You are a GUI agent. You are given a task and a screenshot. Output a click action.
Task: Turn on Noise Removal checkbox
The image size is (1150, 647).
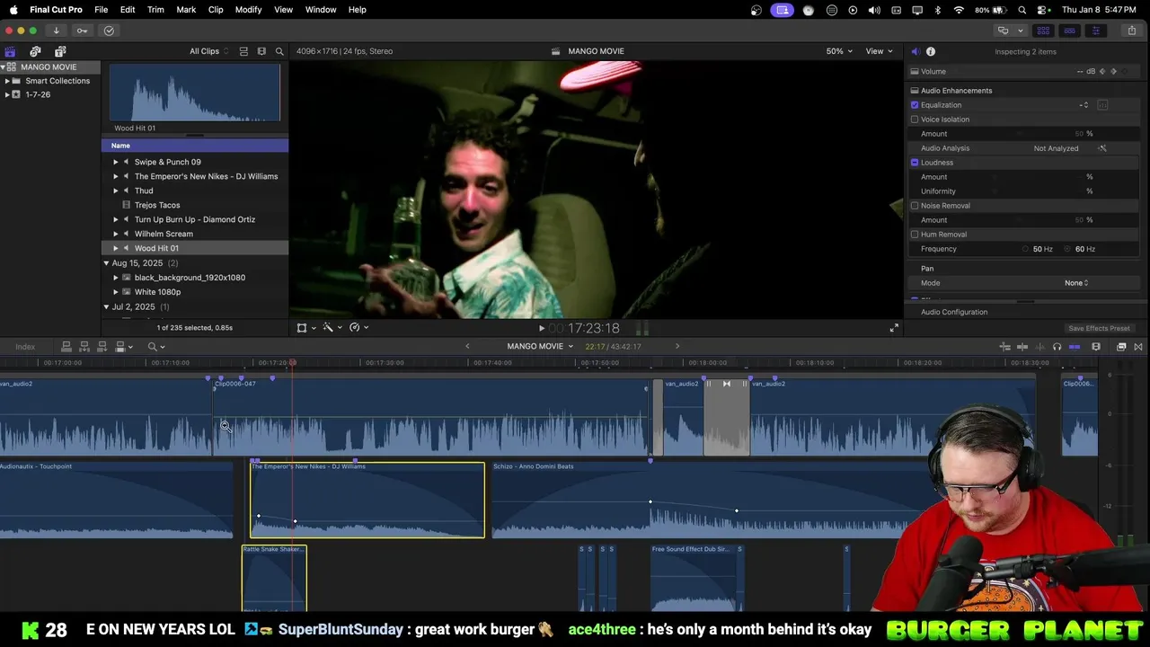click(x=915, y=206)
